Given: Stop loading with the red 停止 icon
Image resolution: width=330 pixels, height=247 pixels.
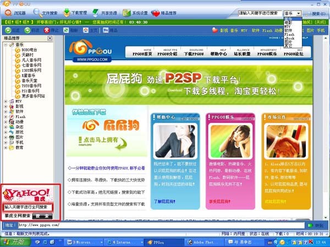Looking at the screenshot, I should (47, 30).
